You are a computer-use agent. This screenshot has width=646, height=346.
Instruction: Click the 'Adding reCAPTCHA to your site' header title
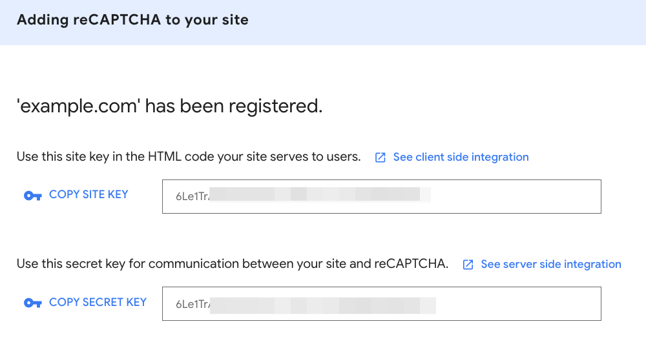click(132, 19)
